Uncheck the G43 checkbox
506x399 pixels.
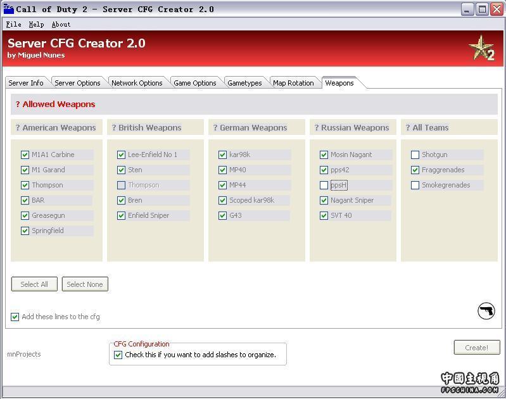[222, 215]
